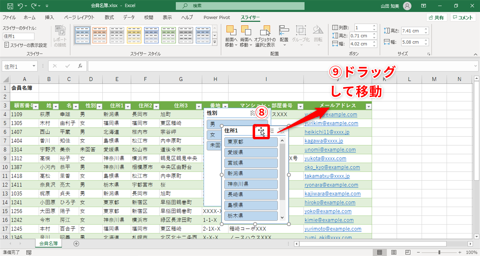Open the サイズ group dialog launcher
This screenshot has width=480, height=256.
click(x=429, y=54)
